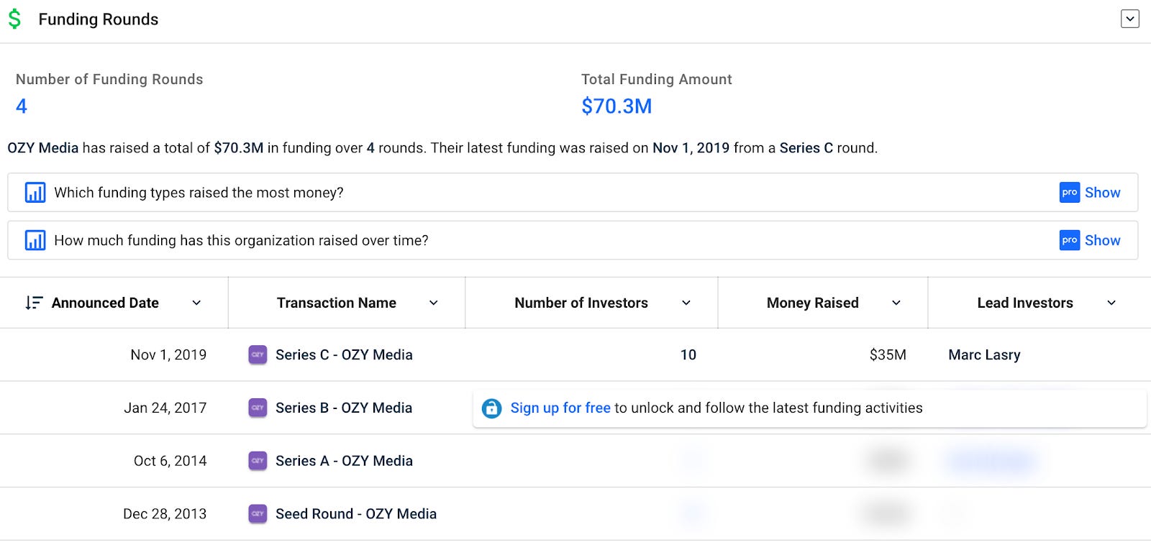Click $70.3M in the summary sentence
Image resolution: width=1151 pixels, height=550 pixels.
[x=239, y=148]
